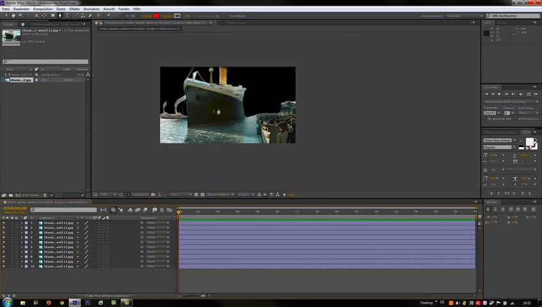Click the red fill color swatch

(155, 15)
